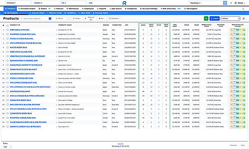Select checkbox for S928U/512GB/BLK/UNL

pyautogui.click(x=7, y=38)
